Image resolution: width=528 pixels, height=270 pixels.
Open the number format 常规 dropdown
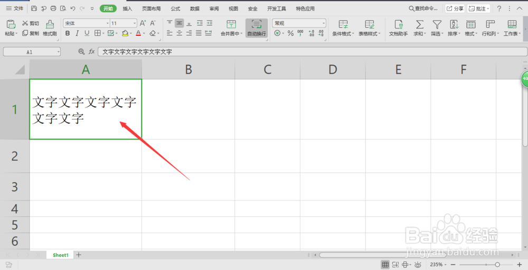pyautogui.click(x=324, y=23)
